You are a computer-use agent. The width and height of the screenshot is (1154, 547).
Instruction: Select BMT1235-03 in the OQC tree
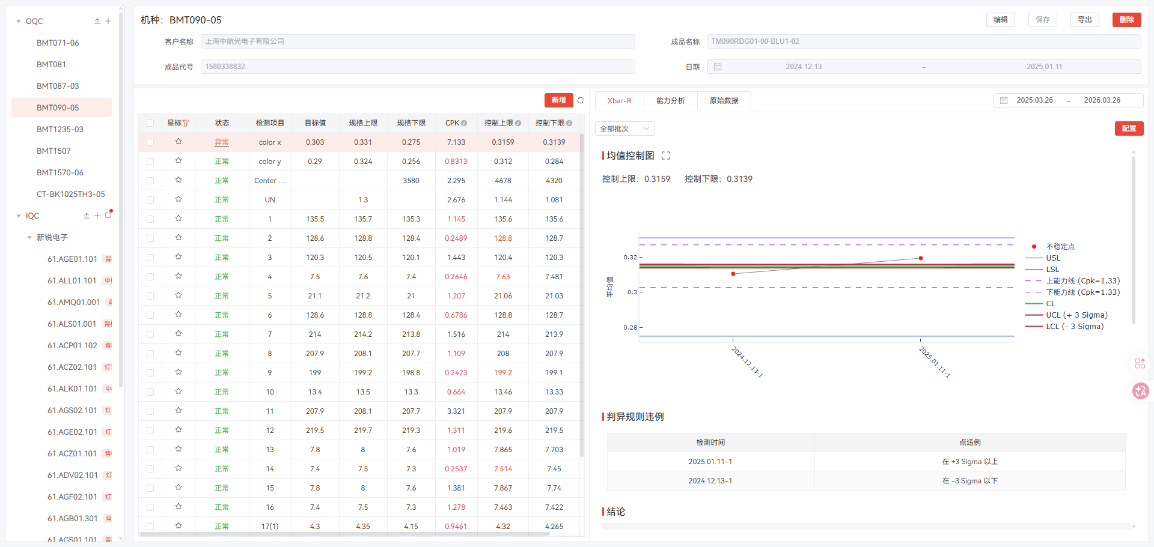[60, 129]
